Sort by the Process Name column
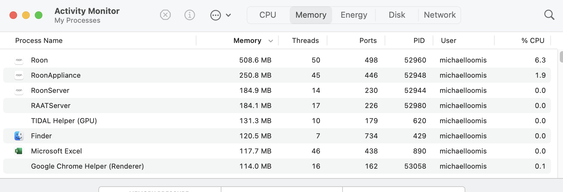Screen dimensions: 563x192 coord(39,40)
